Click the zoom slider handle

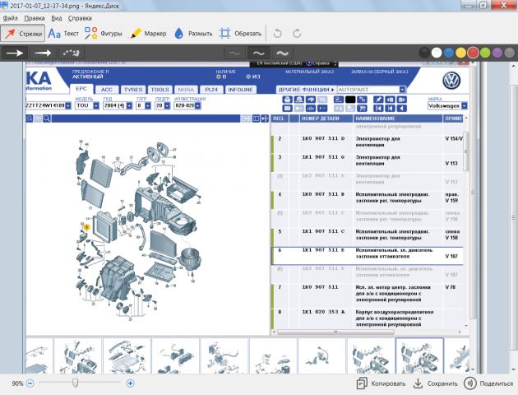pyautogui.click(x=75, y=383)
